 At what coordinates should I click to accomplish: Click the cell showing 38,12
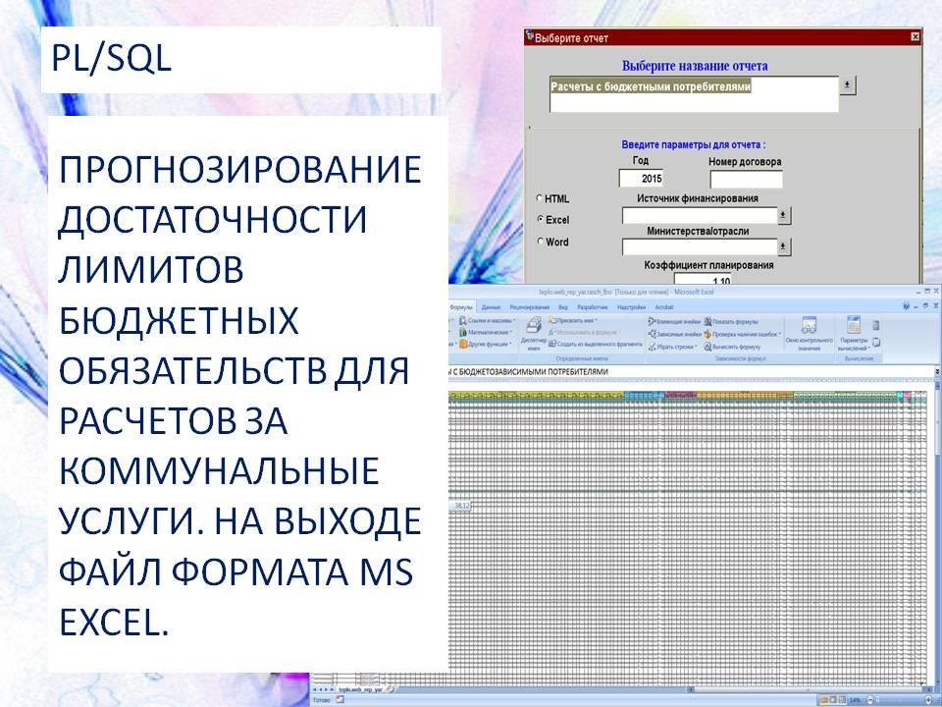click(461, 507)
